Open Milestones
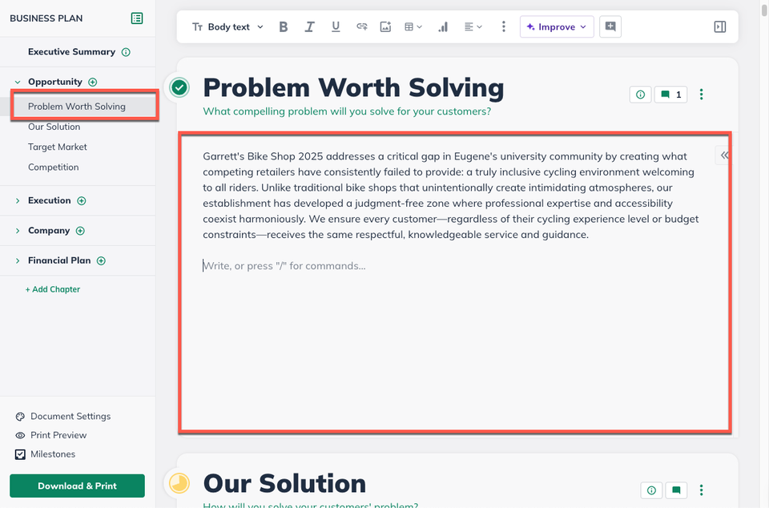Viewport: 769px width, 508px height. 46,454
